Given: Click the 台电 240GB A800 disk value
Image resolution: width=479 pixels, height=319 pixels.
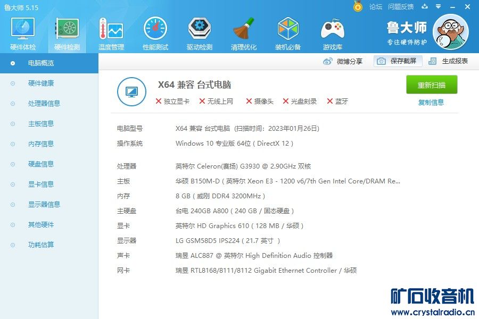Looking at the screenshot, I should tap(235, 211).
